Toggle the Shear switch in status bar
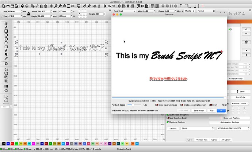Viewport: 252px width, 152px height. coord(25,149)
